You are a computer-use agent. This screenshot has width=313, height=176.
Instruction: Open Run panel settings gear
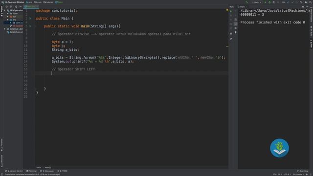click(x=303, y=6)
